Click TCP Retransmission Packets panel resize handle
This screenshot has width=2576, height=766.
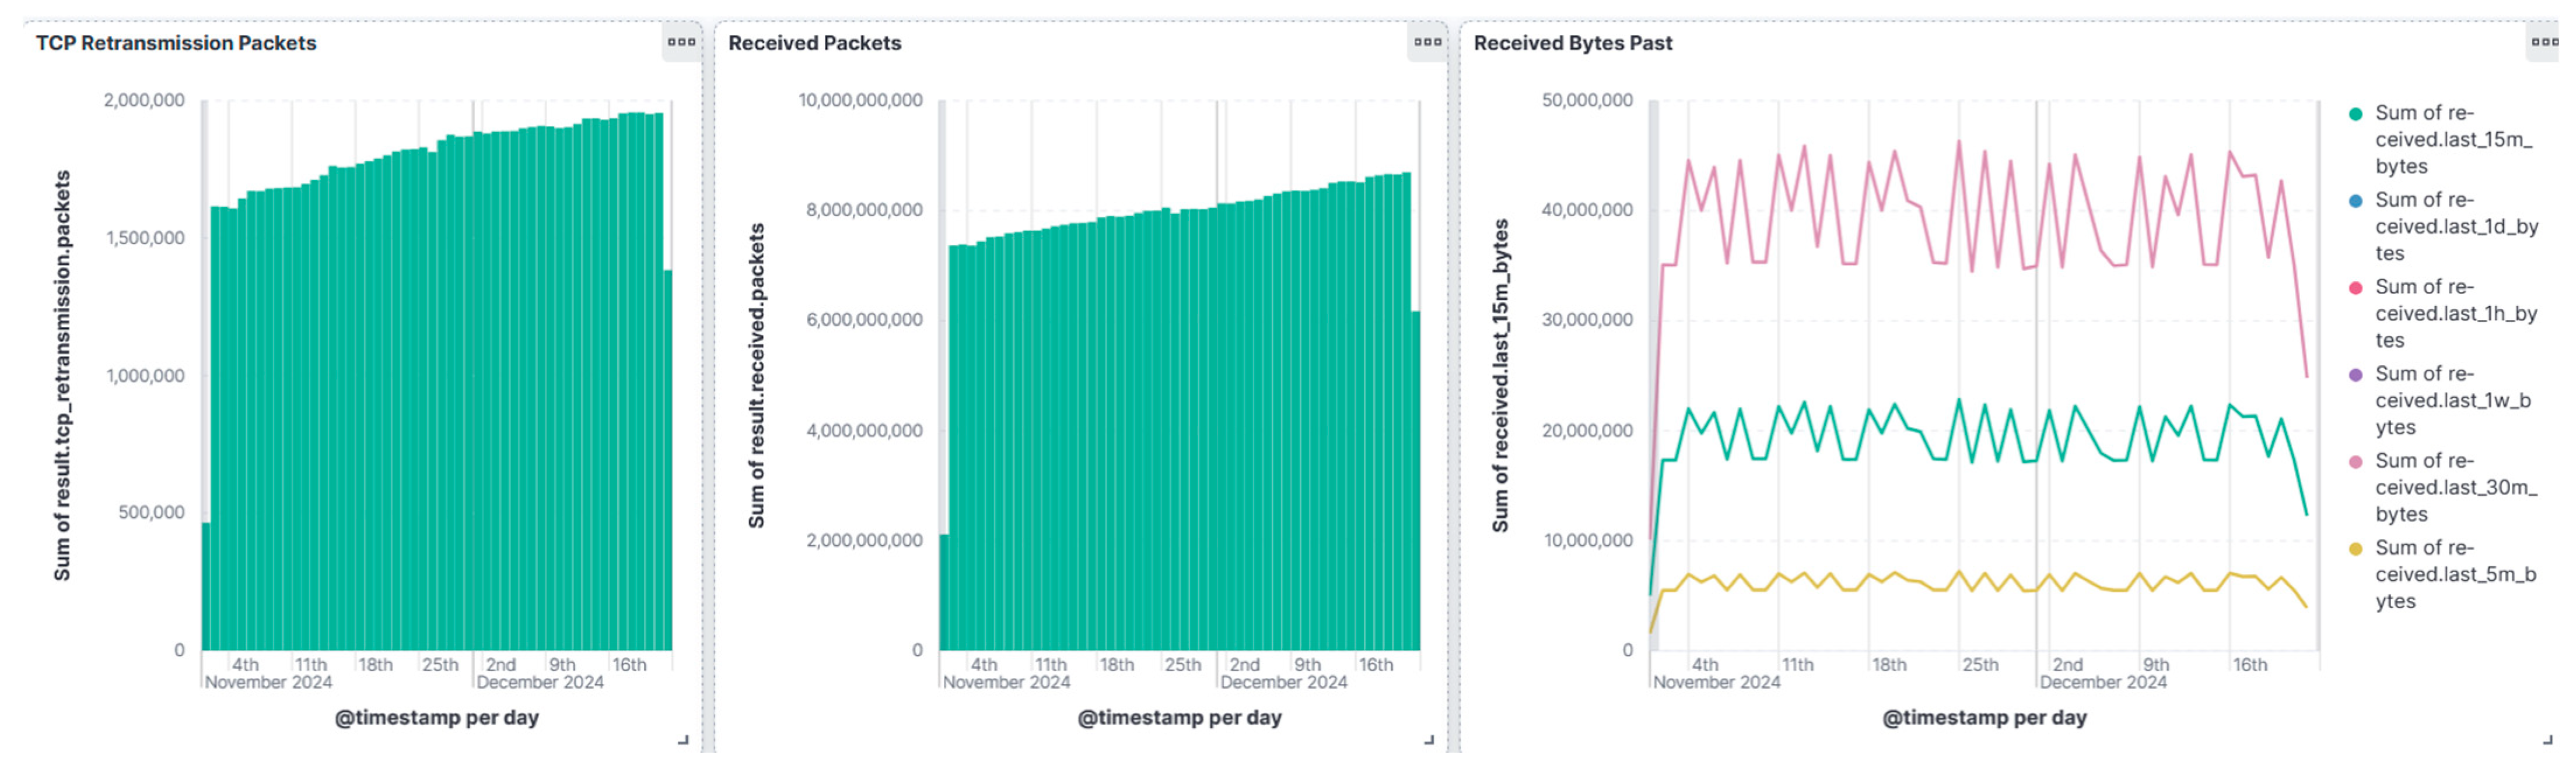(x=683, y=740)
